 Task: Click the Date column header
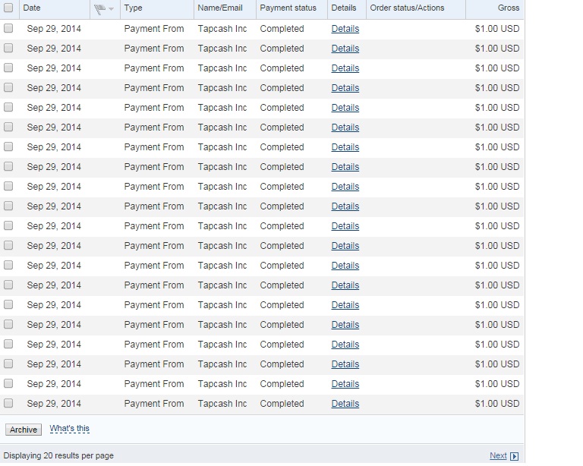[x=32, y=8]
